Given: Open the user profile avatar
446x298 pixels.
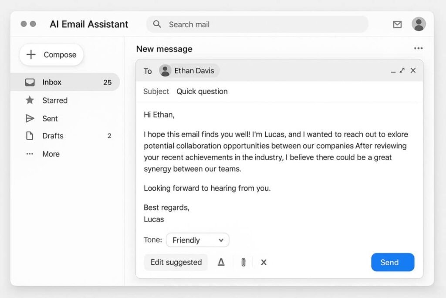Looking at the screenshot, I should pos(419,24).
